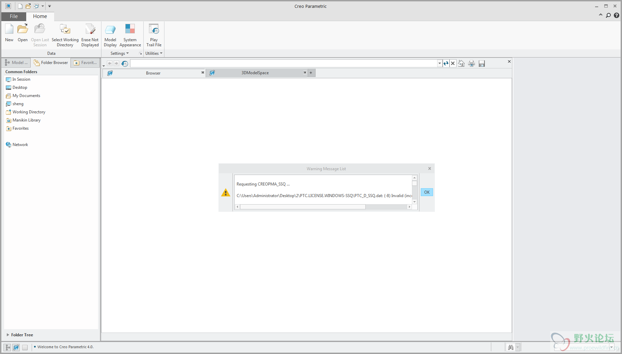Click the browser home icon
The height and width of the screenshot is (354, 622).
461,63
